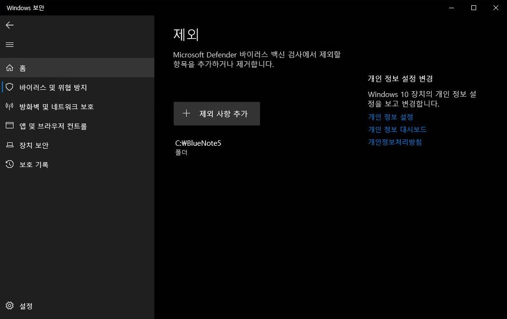Maximize the Windows 보안 window
The image size is (507, 319).
[x=473, y=8]
